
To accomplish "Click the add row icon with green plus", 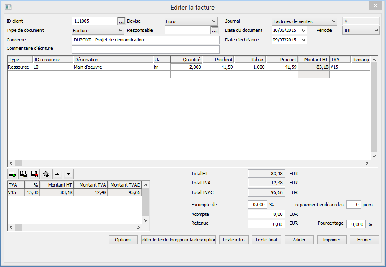I will tap(12, 174).
